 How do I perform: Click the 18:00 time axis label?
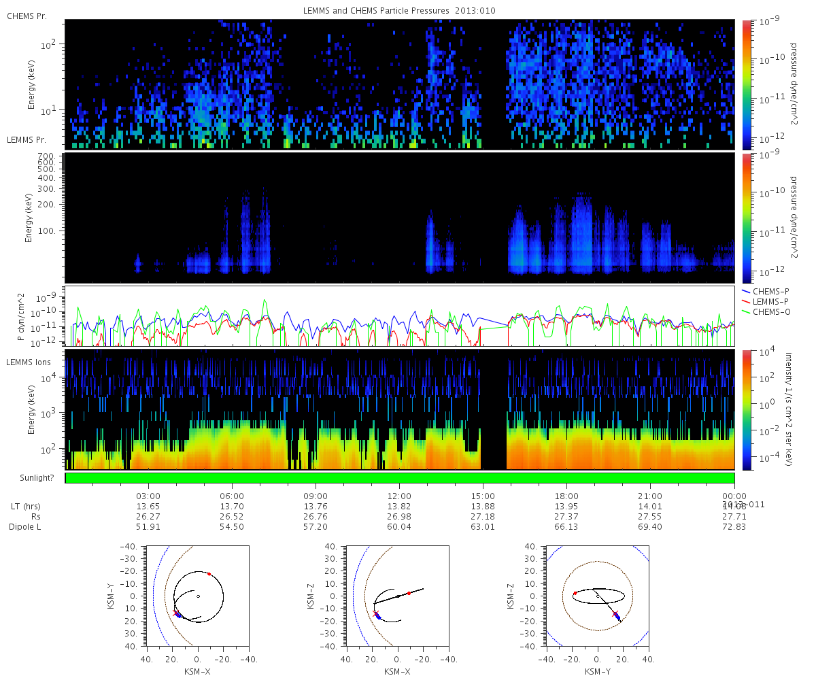click(566, 496)
